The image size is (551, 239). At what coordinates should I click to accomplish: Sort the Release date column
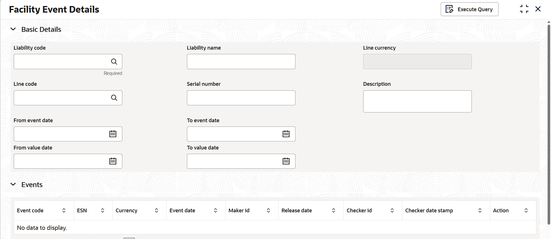[x=333, y=211]
